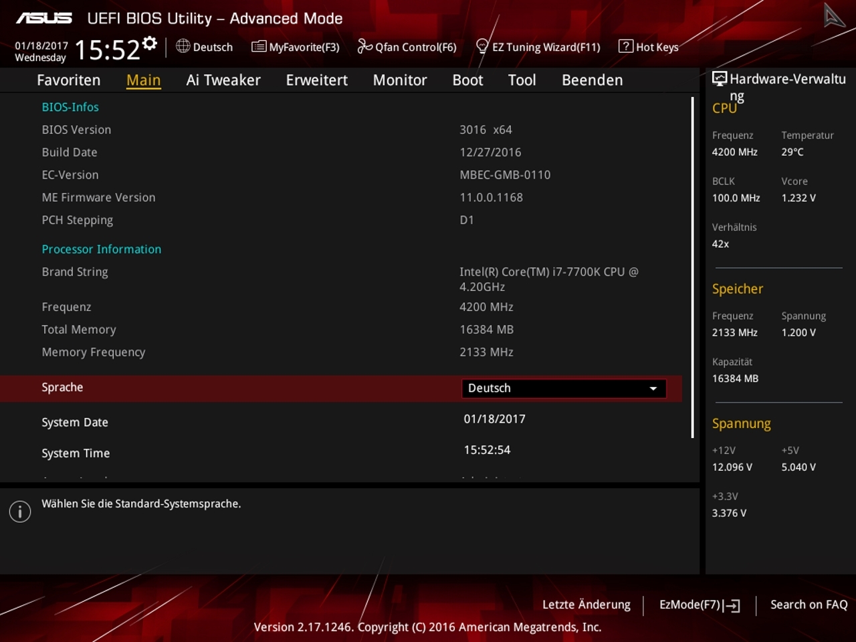Click the System Date label
Viewport: 856px width, 642px height.
(75, 423)
